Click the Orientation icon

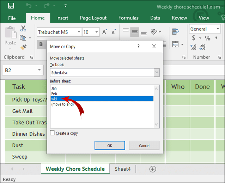[x=154, y=32]
